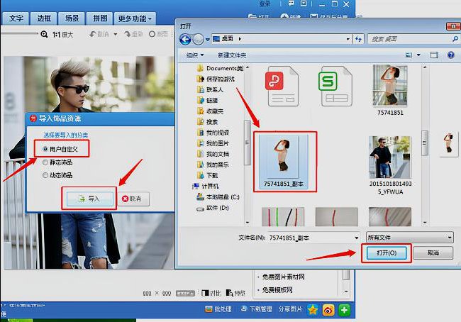This screenshot has width=461, height=322.
Task: Expand the 文件名 dropdown arrow
Action: tap(357, 238)
